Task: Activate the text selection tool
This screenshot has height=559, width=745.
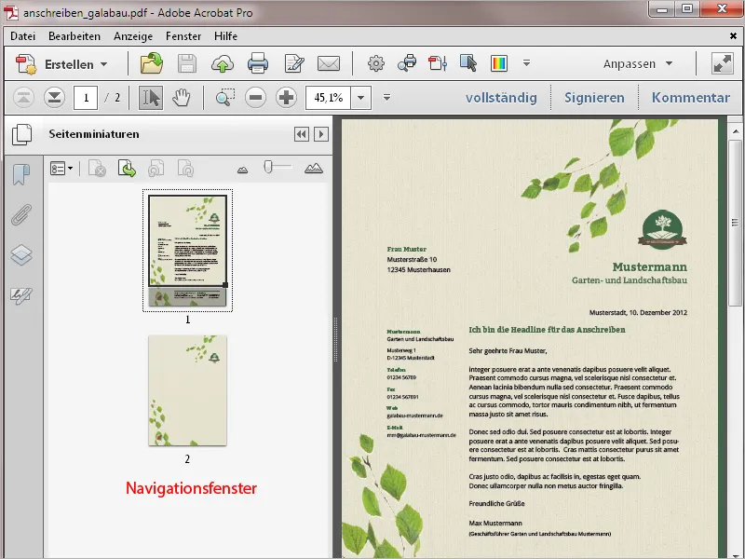Action: [x=151, y=98]
